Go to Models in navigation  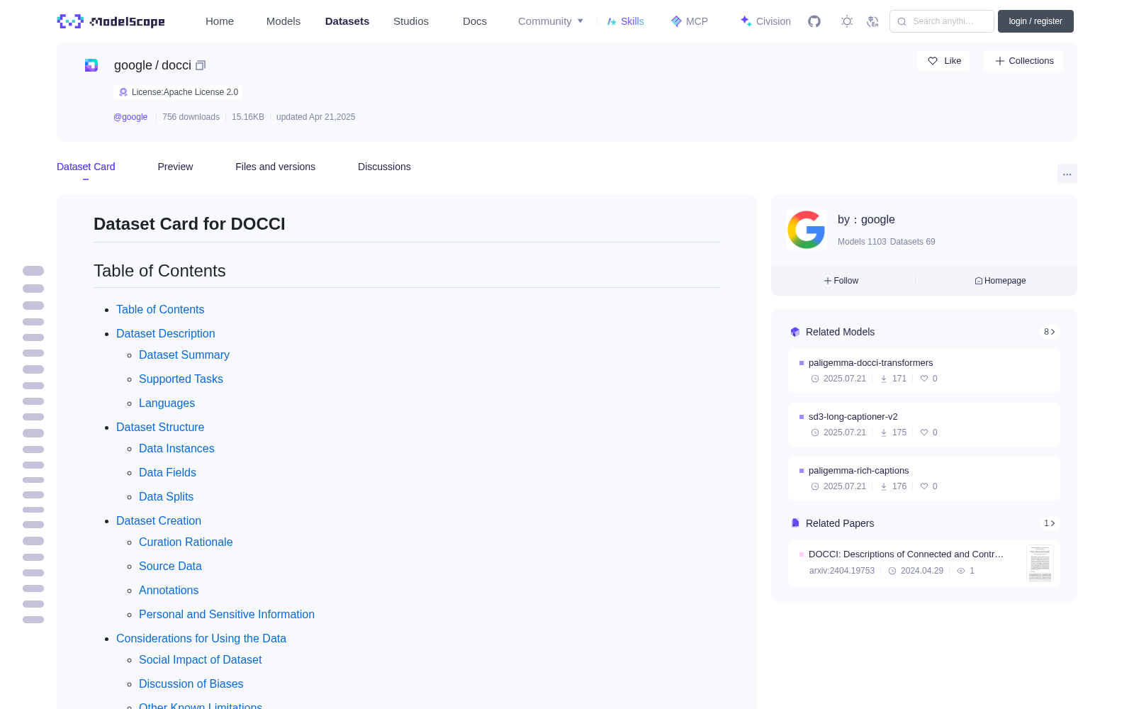[x=283, y=21]
